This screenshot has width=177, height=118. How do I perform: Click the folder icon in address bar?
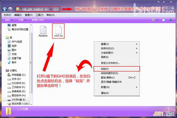[18, 9]
